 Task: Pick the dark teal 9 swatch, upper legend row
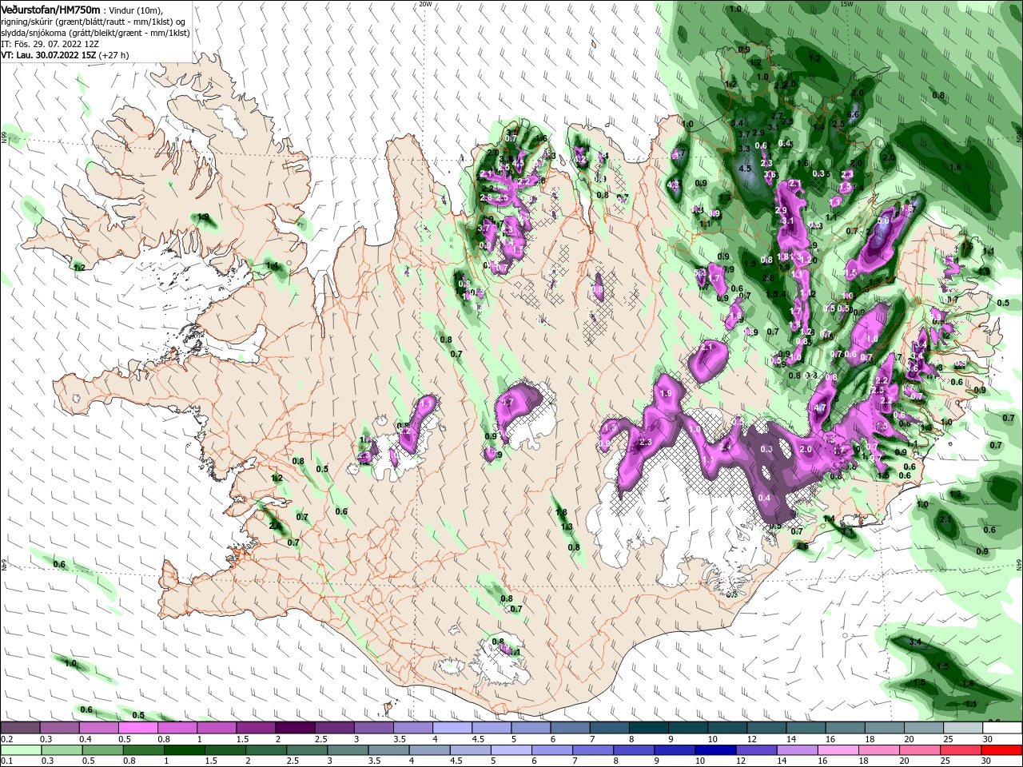tap(687, 728)
